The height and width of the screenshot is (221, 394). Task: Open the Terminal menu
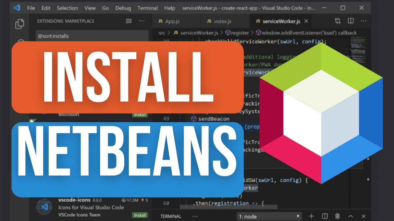[148, 8]
